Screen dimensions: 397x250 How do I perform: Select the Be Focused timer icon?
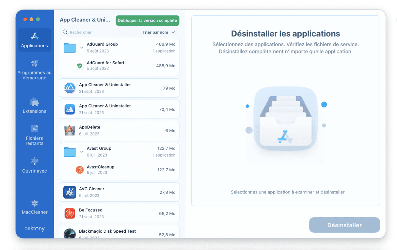70,213
